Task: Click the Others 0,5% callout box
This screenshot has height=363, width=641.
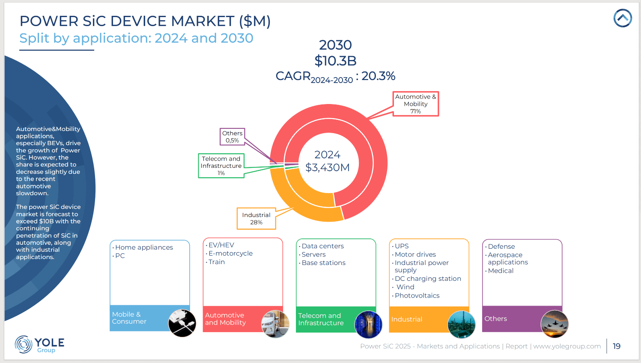Action: point(232,137)
